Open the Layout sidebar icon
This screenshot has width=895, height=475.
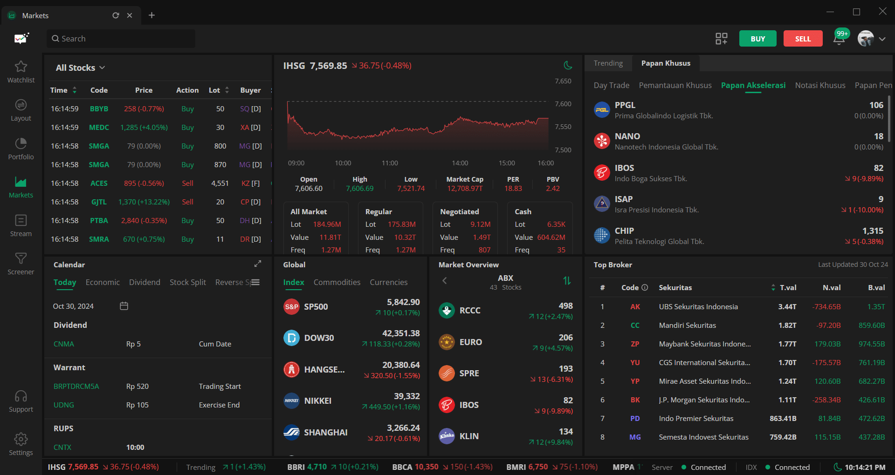click(21, 105)
